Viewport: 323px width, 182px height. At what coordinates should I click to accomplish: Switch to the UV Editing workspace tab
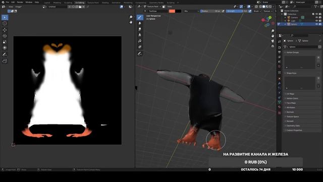(x=80, y=3)
